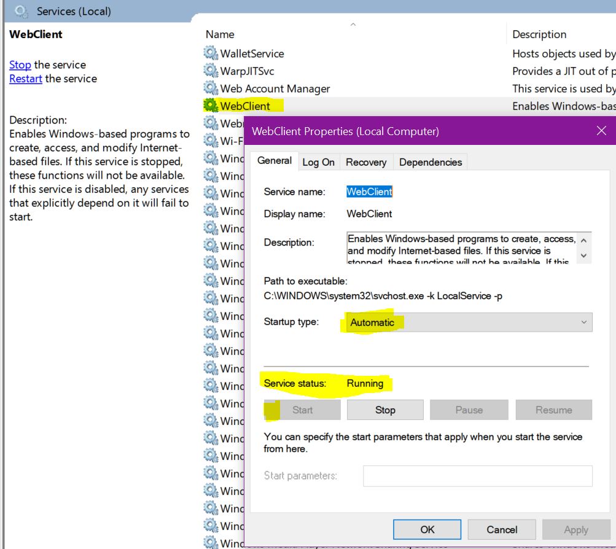Image resolution: width=616 pixels, height=549 pixels.
Task: Click the Web Account Manager gear icon
Action: [211, 88]
